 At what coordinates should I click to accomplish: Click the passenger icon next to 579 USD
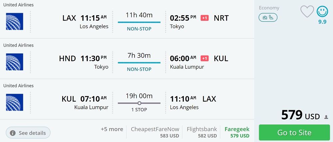(326, 117)
